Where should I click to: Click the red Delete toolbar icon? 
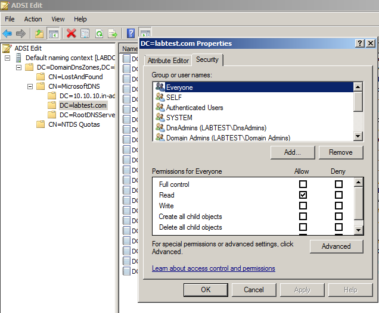pyautogui.click(x=72, y=33)
